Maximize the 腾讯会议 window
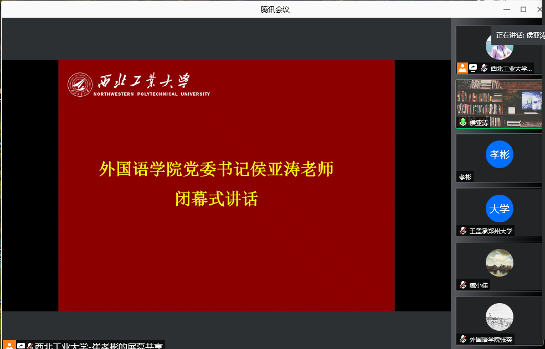Image resolution: width=545 pixels, height=349 pixels. (x=523, y=9)
